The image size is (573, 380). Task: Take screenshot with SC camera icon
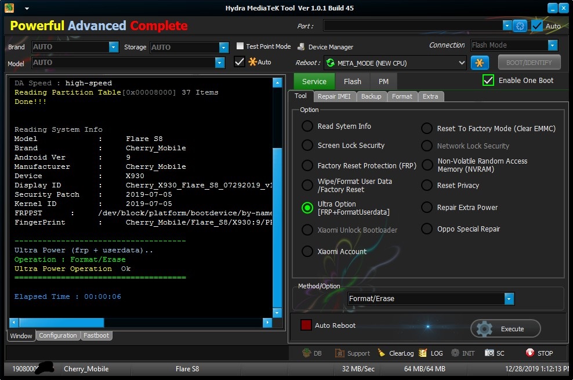tap(489, 353)
